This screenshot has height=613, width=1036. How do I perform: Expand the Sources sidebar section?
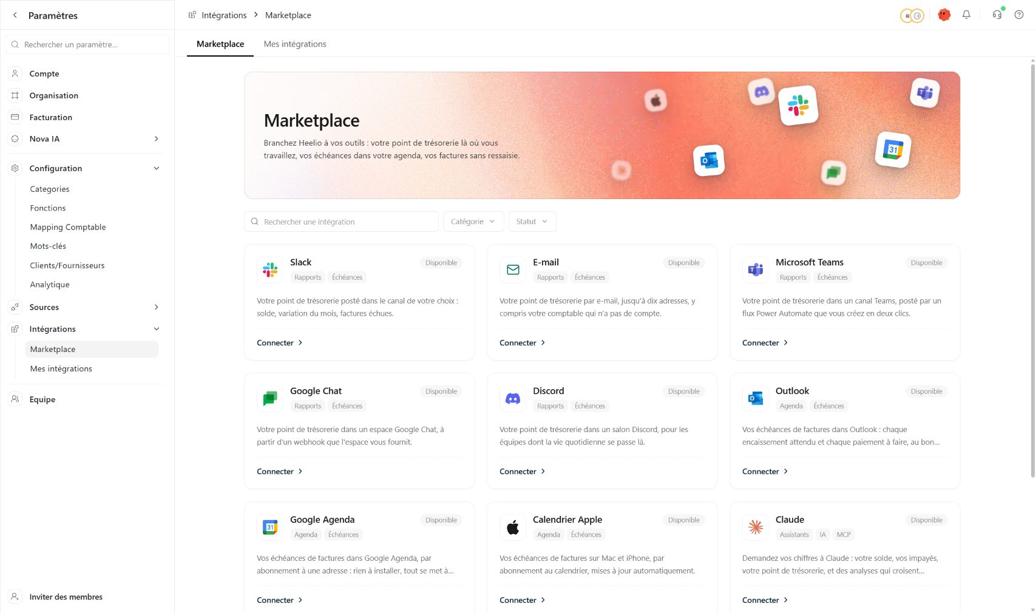[x=157, y=307]
